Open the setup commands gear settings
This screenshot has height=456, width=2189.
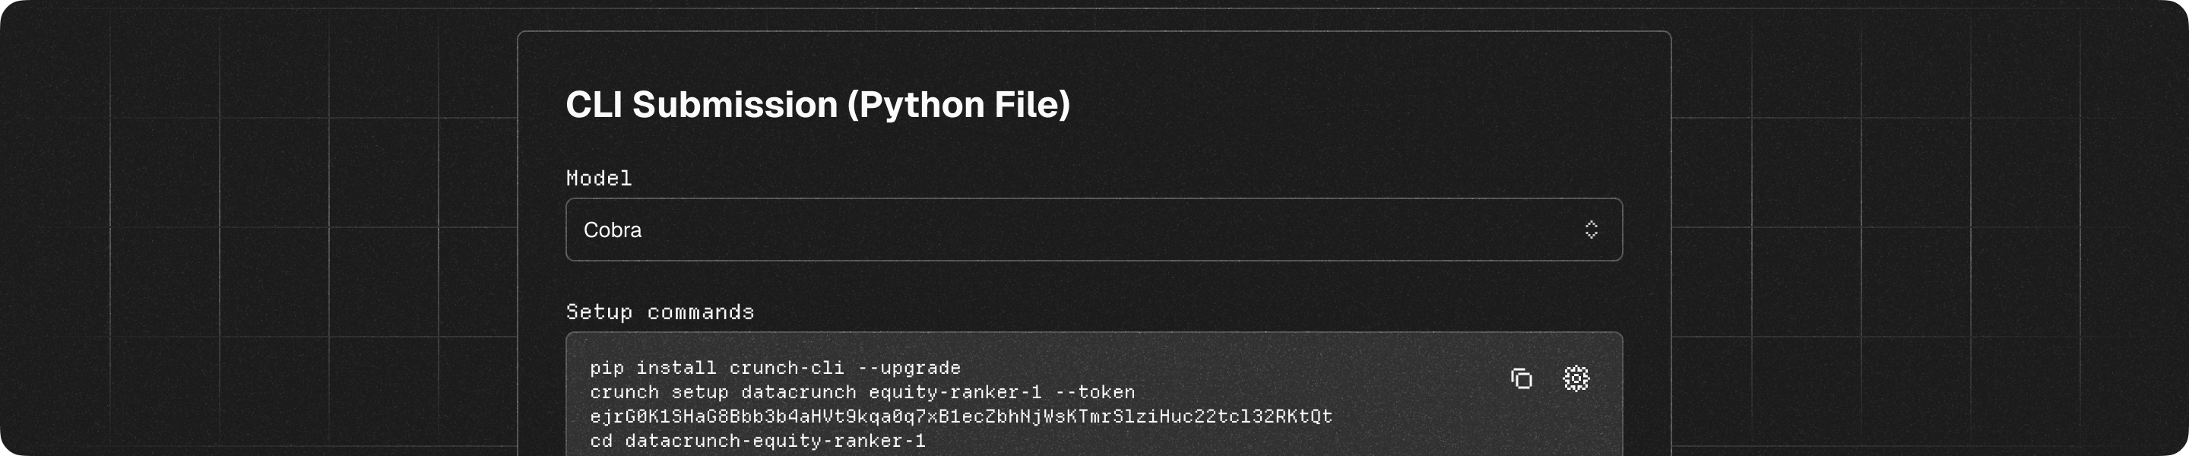point(1576,378)
